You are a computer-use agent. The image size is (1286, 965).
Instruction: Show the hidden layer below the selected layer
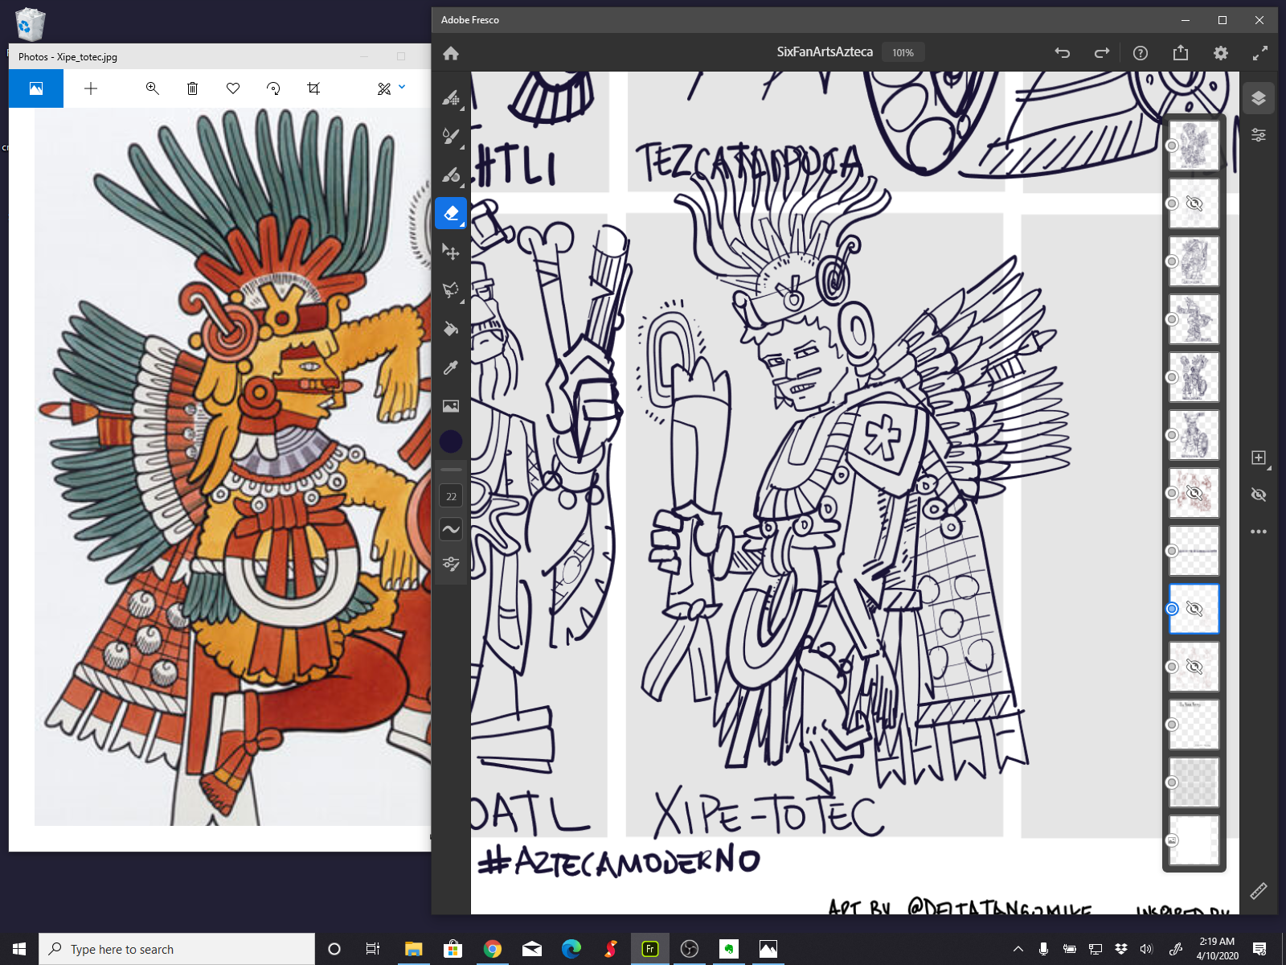[1194, 667]
